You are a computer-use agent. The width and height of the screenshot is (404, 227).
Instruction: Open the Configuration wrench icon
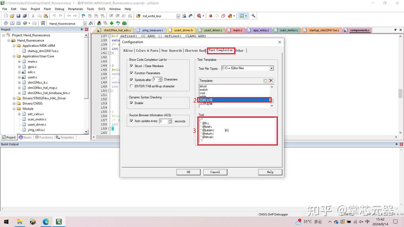253,16
